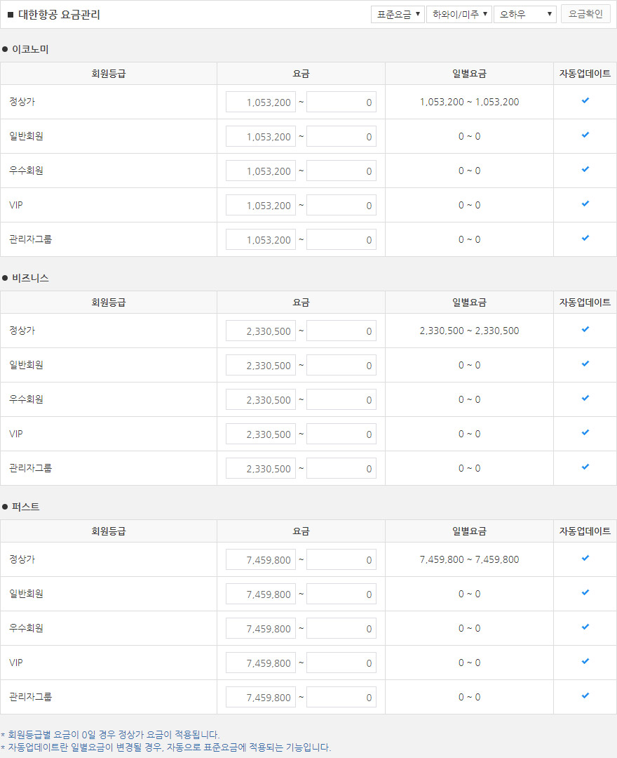Toggle auto-update check for 퍼스트 VIP
This screenshot has width=617, height=758.
click(585, 661)
